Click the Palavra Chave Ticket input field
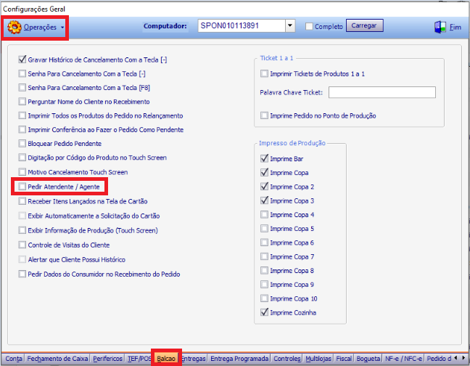Image resolution: width=470 pixels, height=366 pixels. pyautogui.click(x=382, y=92)
